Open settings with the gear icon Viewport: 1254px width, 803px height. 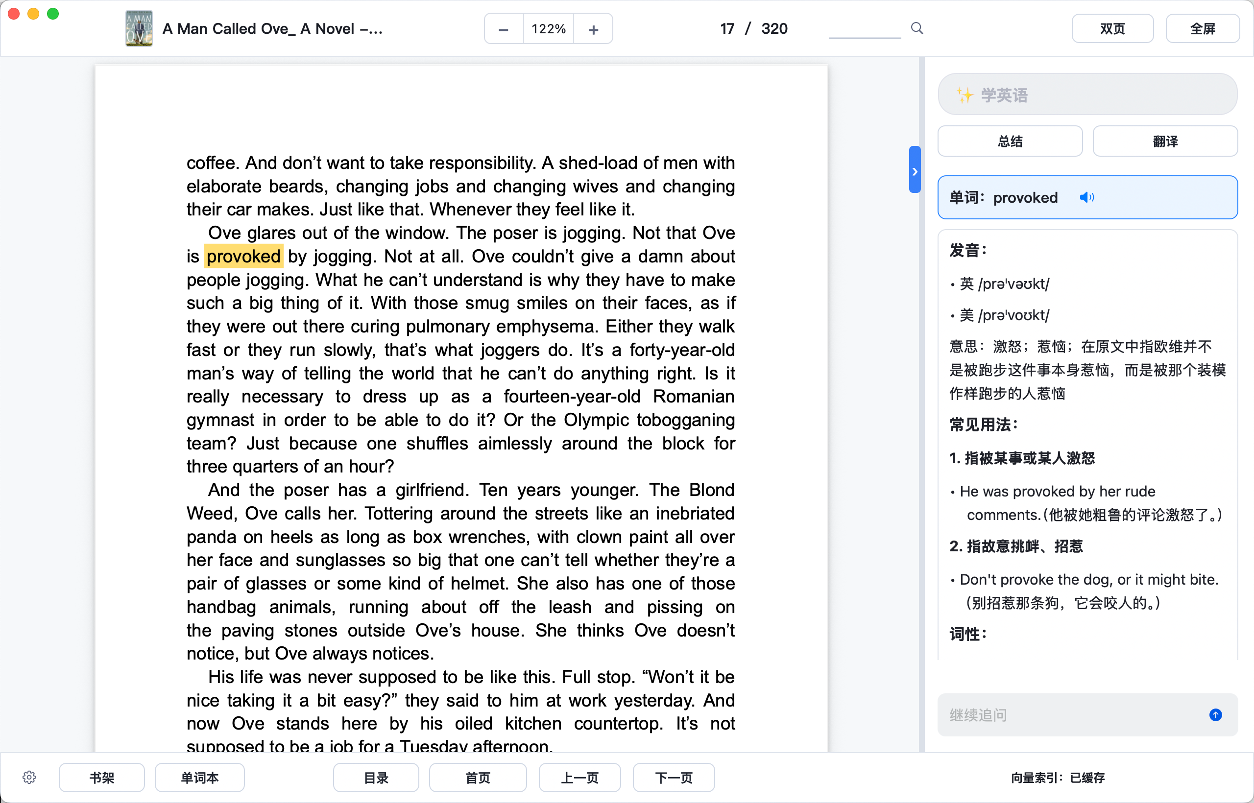[29, 777]
